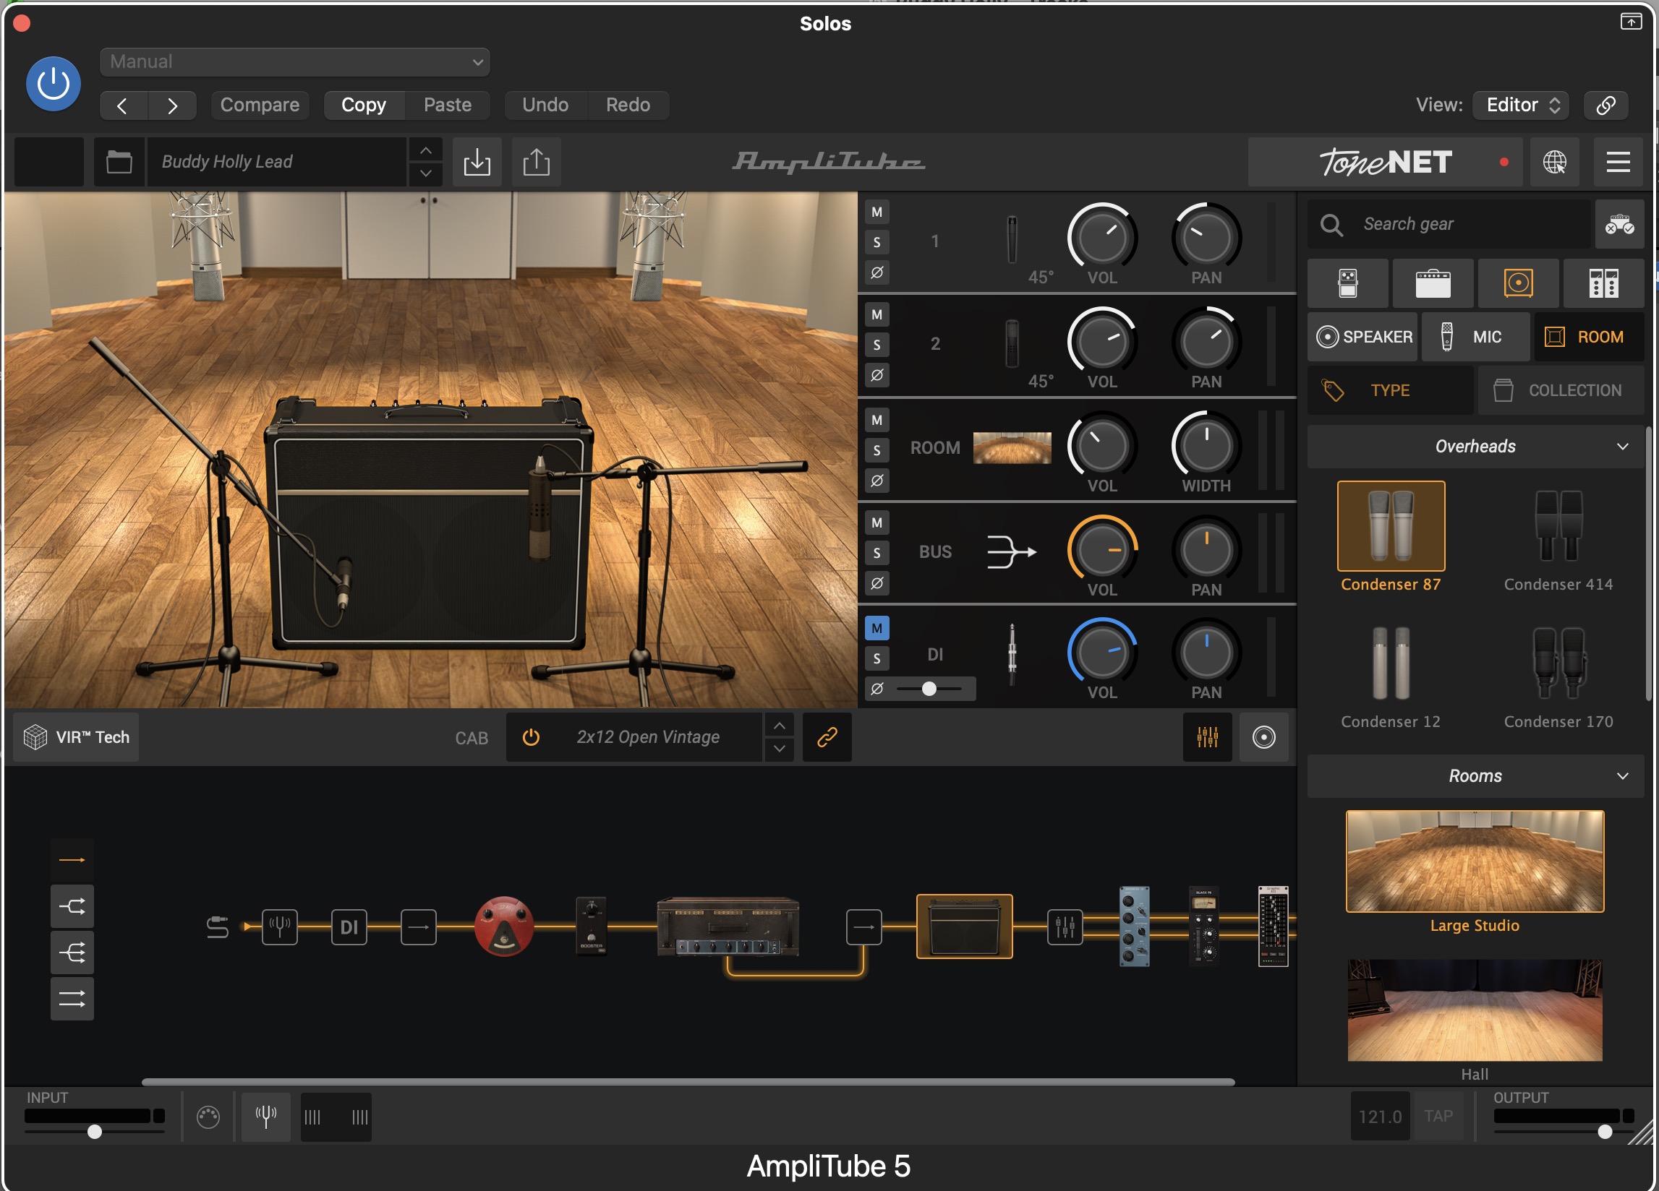Open the ToneNET panel

1385,162
